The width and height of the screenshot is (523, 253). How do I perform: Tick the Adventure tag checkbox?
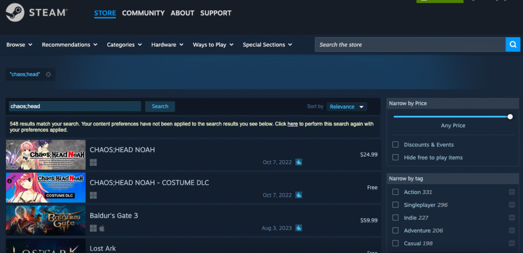(x=395, y=231)
